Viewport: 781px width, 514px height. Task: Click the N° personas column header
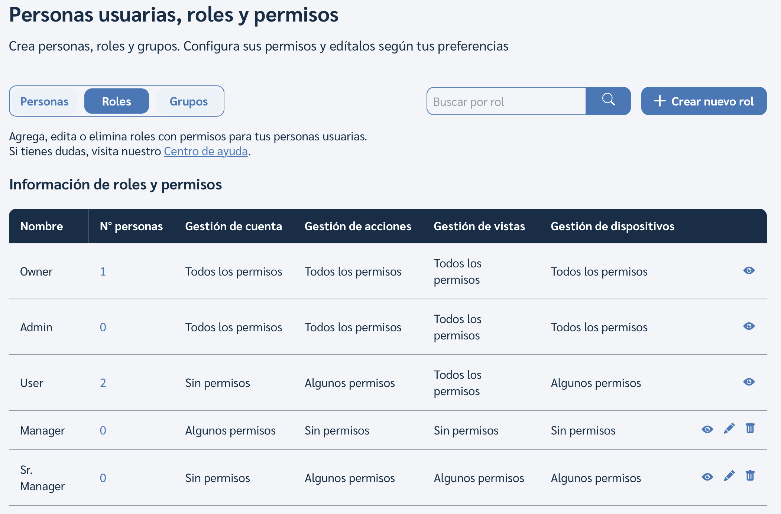pyautogui.click(x=131, y=226)
